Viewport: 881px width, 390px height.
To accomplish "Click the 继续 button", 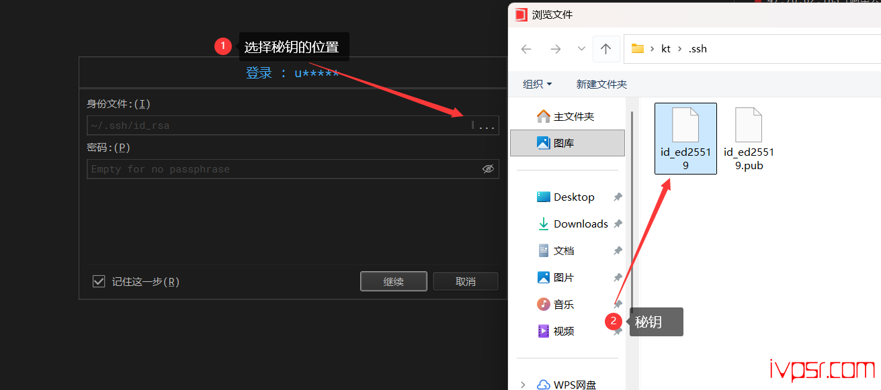I will [x=394, y=281].
